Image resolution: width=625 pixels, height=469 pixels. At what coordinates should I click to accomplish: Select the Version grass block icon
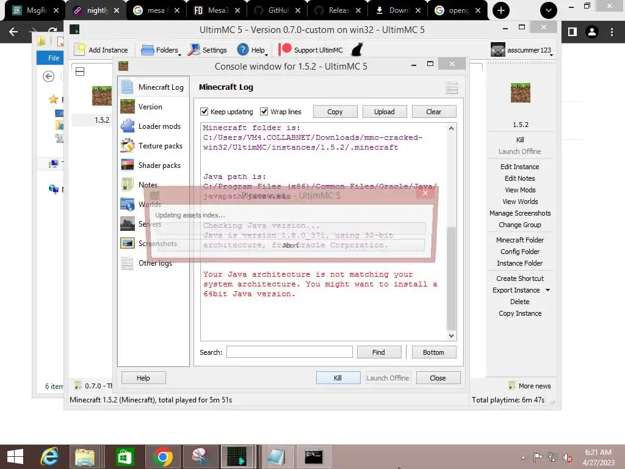tap(128, 106)
